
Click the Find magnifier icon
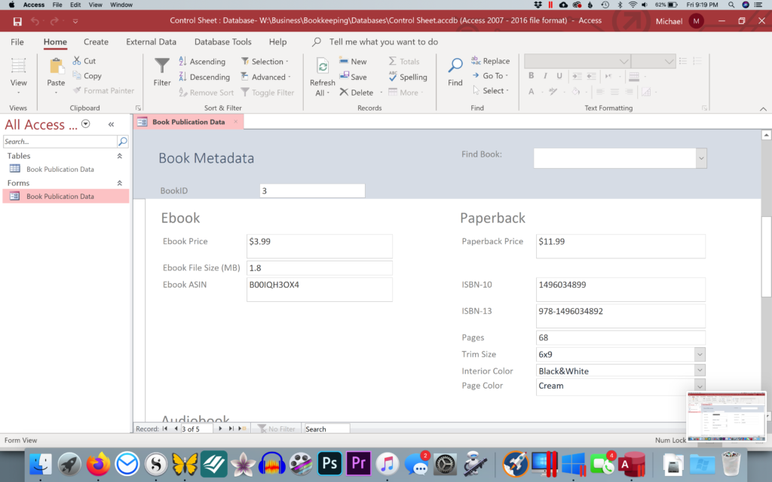point(455,66)
